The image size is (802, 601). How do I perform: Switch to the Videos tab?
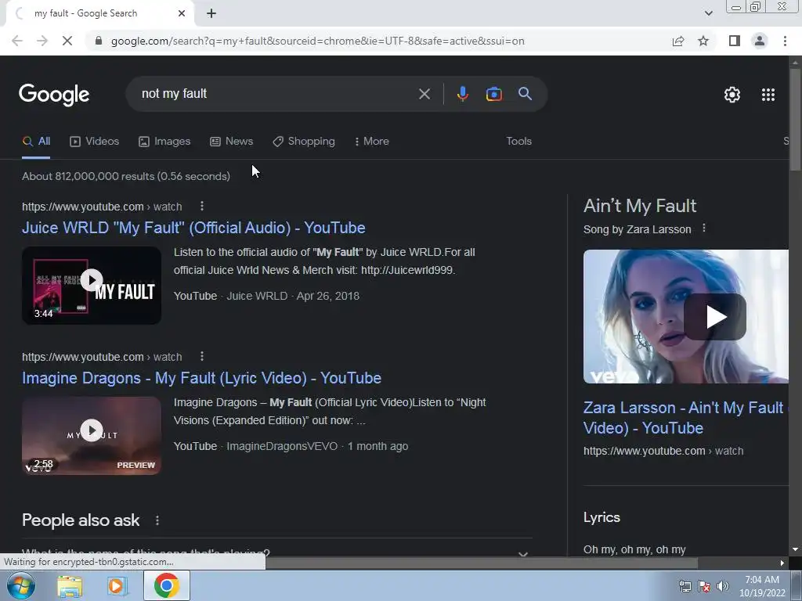[x=94, y=142]
